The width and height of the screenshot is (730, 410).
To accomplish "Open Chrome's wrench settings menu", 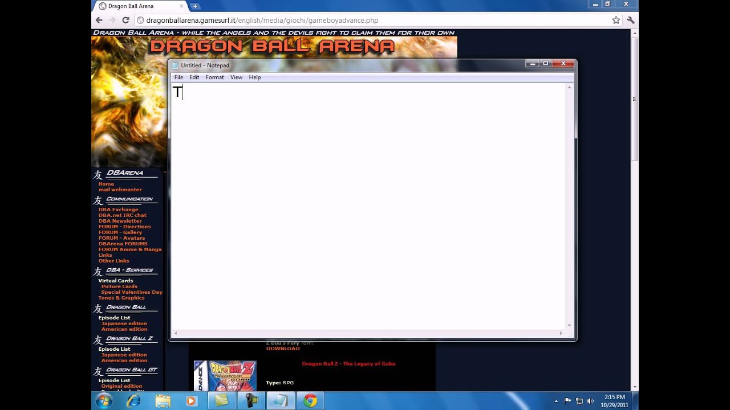I will pos(630,20).
